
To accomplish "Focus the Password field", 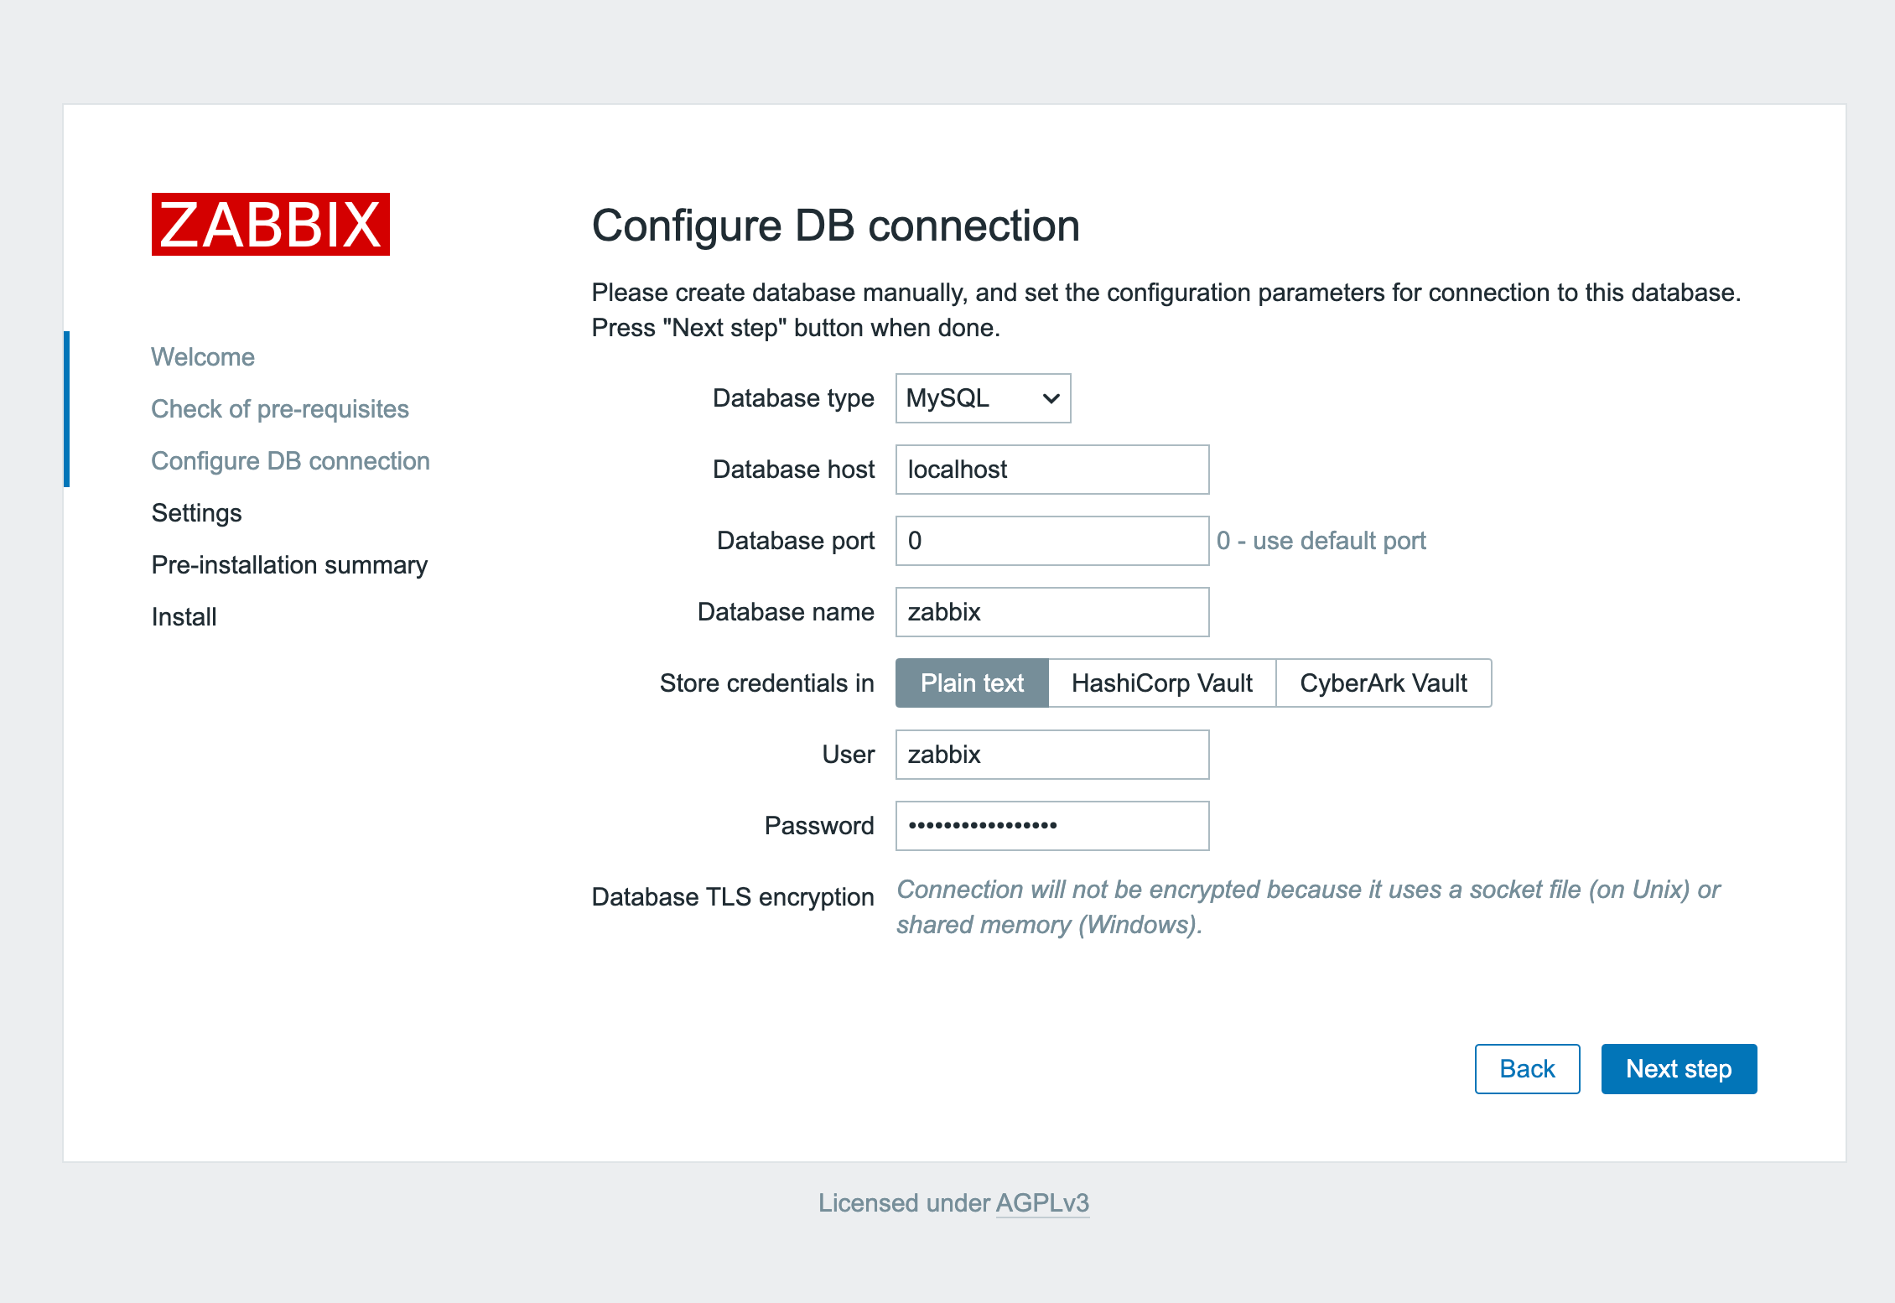I will pyautogui.click(x=1051, y=826).
